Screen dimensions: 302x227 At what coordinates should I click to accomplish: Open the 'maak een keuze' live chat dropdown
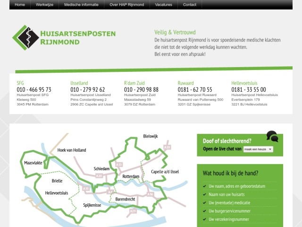[258, 148]
